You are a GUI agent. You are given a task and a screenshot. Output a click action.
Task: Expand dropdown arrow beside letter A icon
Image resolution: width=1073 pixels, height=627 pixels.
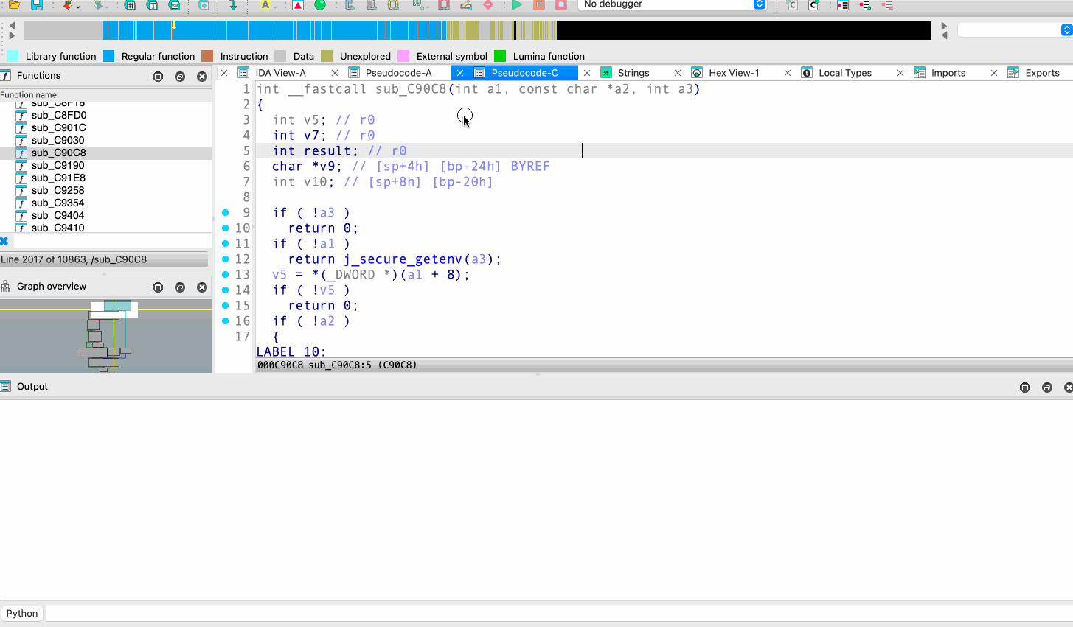click(x=277, y=6)
